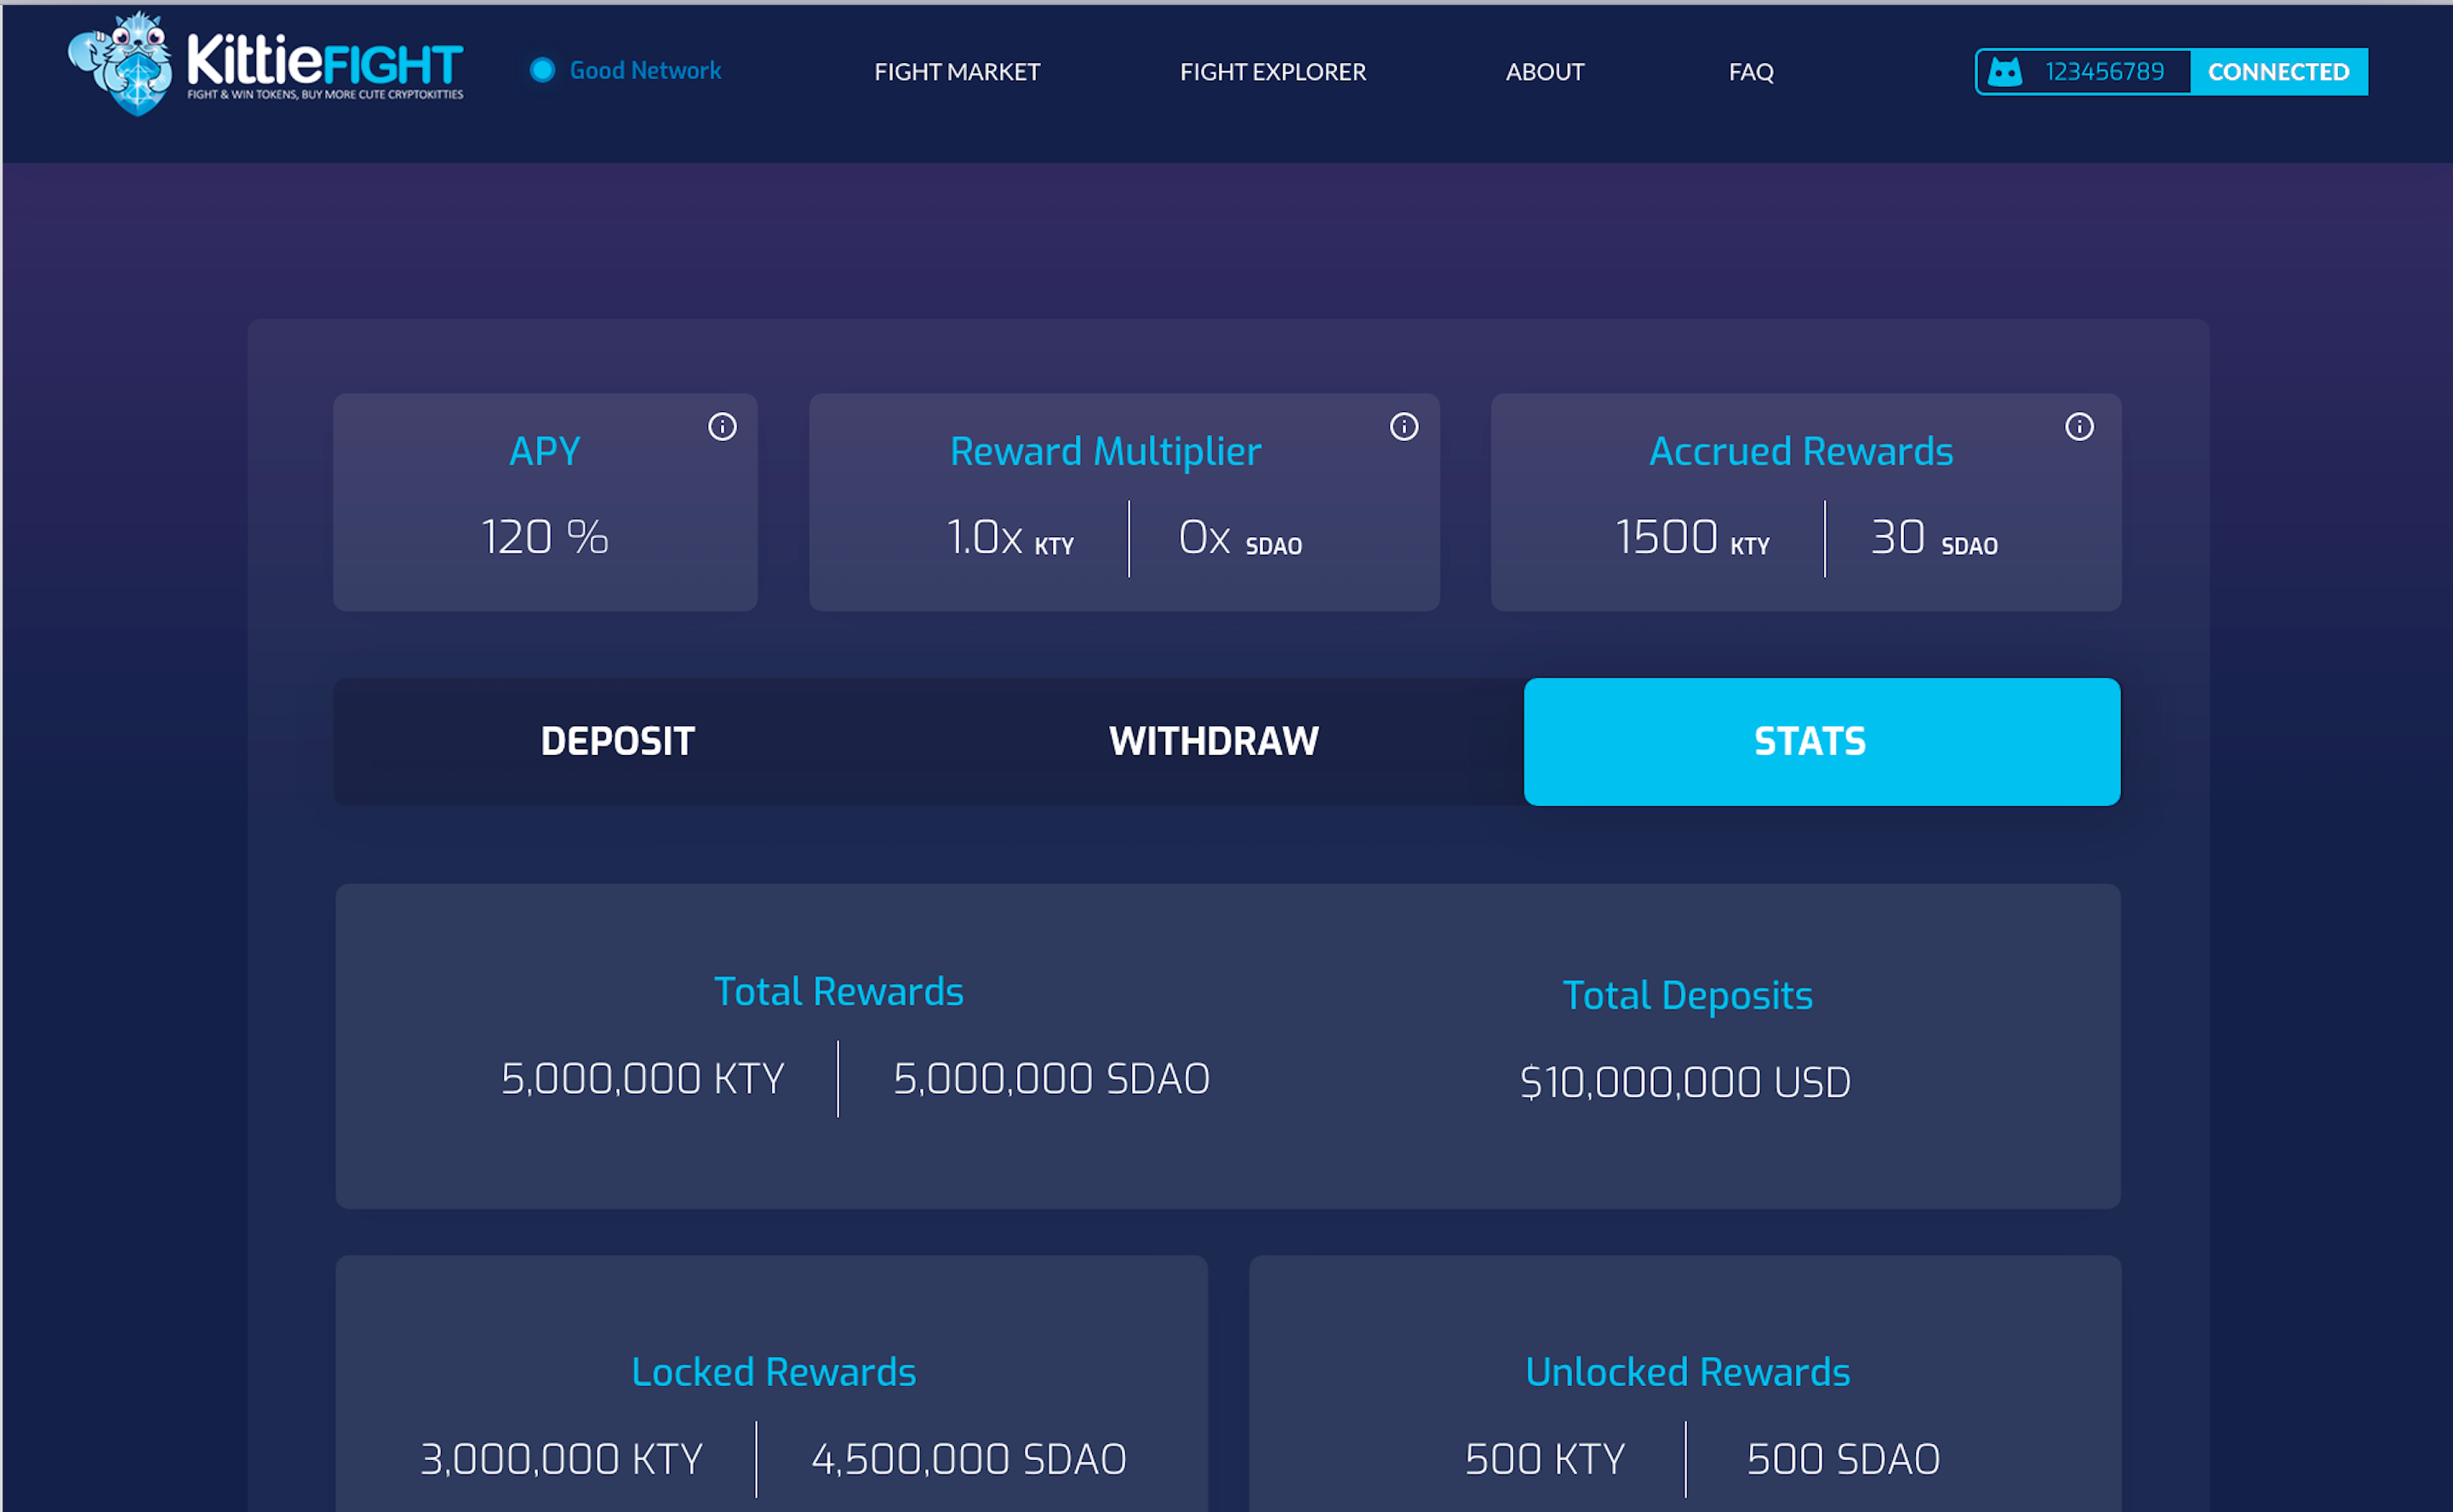Click the Accrued Rewards info icon
The height and width of the screenshot is (1512, 2453).
(2079, 427)
